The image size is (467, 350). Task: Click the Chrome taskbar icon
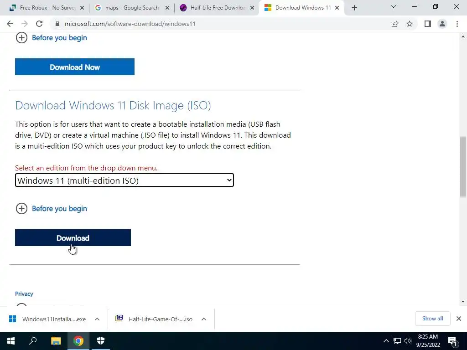tap(78, 341)
